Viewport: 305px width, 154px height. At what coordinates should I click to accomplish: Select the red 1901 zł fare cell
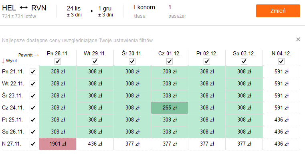[58, 144]
